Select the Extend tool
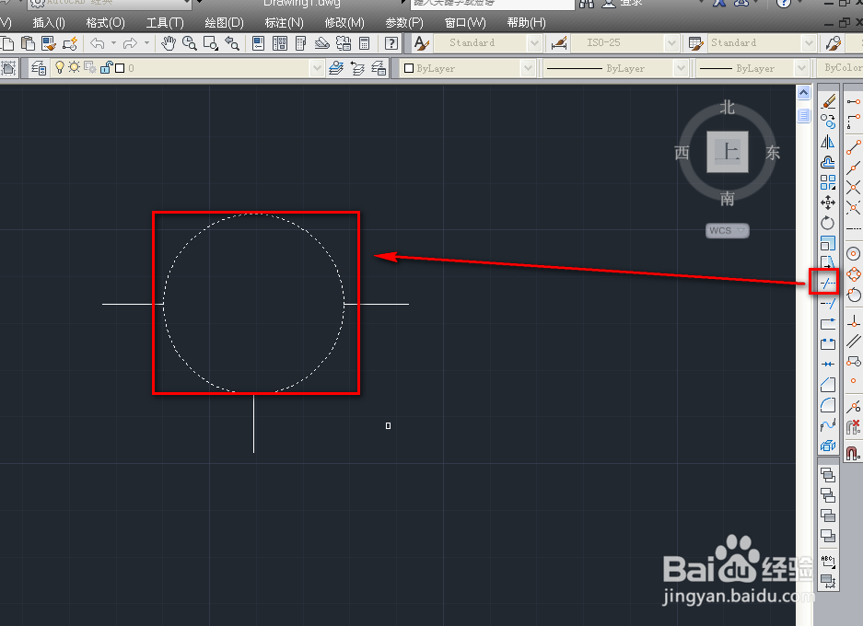The height and width of the screenshot is (626, 863). click(828, 303)
